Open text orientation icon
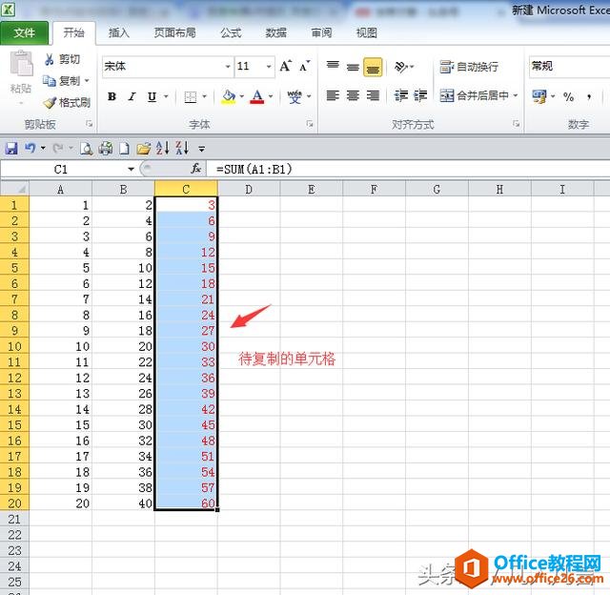 (400, 67)
